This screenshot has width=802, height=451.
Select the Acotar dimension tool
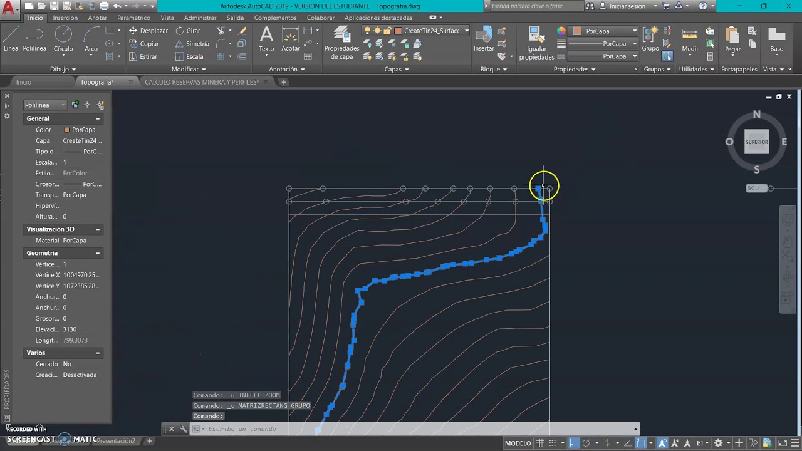tap(290, 39)
